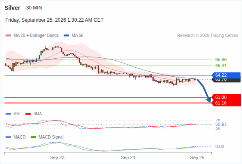
Task: Click the red 61.16 support price tag
Action: [x=226, y=103]
